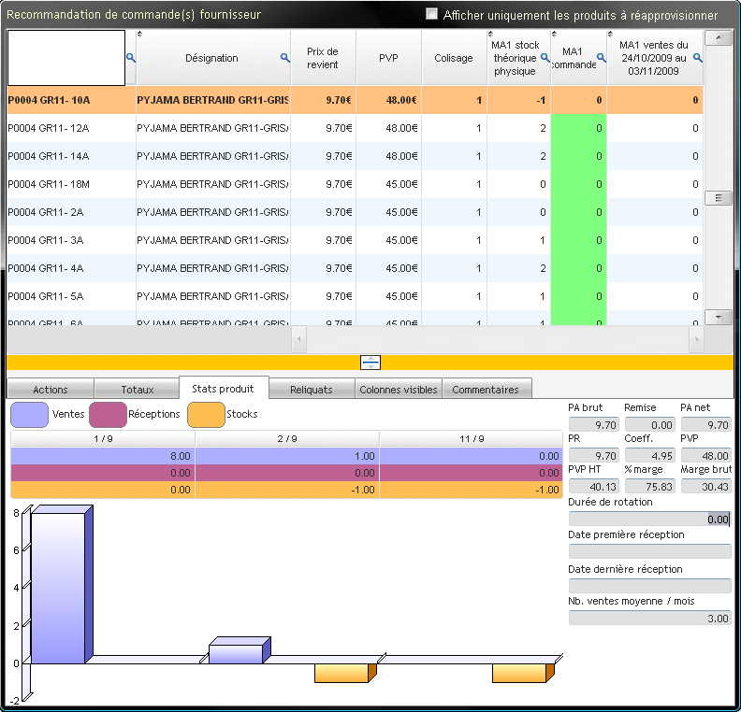The height and width of the screenshot is (712, 741).
Task: Click search magnifier in MA1 stock théorique header
Action: click(x=545, y=58)
